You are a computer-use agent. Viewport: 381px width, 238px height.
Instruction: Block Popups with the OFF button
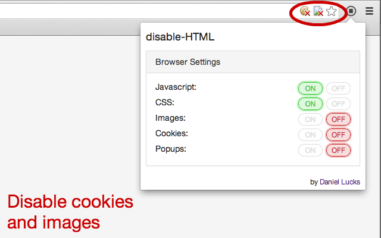(338, 151)
